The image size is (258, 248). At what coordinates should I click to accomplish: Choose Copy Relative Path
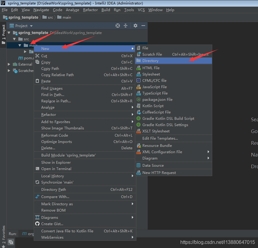click(85, 75)
